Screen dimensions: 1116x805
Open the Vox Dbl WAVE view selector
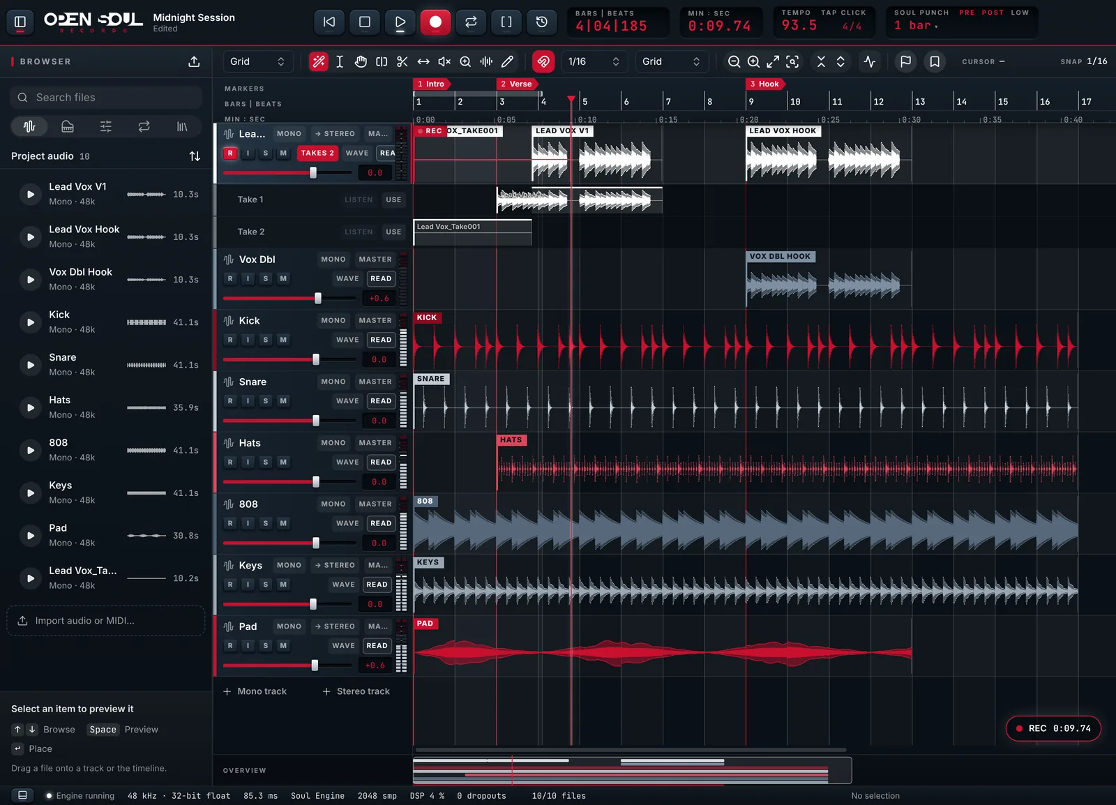coord(347,278)
